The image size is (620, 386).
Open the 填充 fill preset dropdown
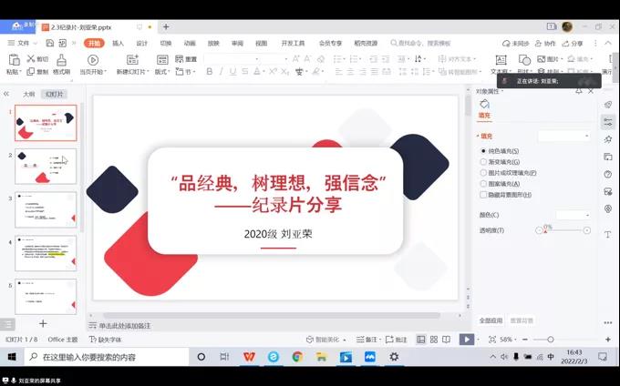[563, 136]
